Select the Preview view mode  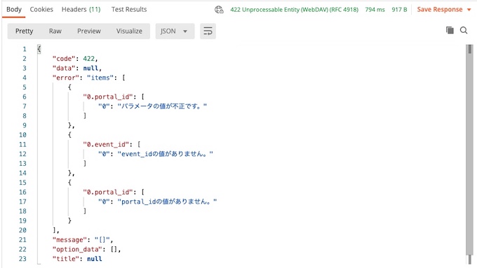[89, 31]
